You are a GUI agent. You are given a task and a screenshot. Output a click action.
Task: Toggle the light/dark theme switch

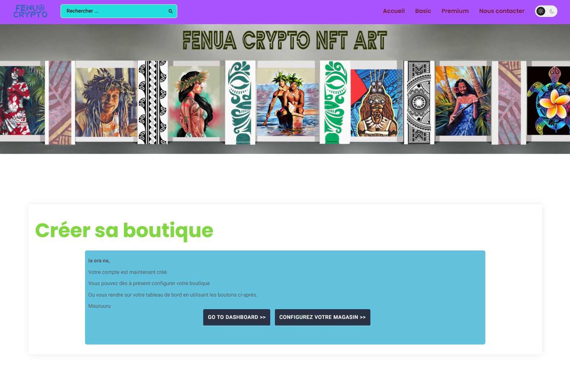click(546, 11)
